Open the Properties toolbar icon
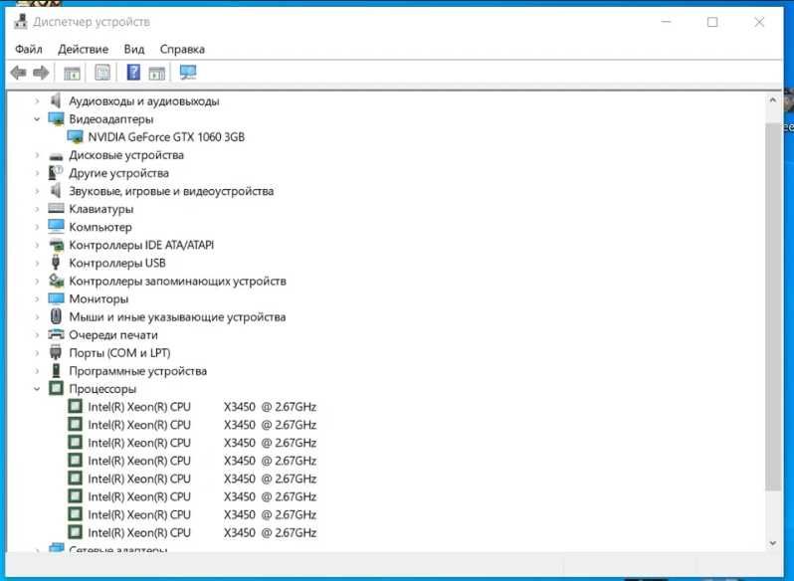Viewport: 794px width, 581px height. (x=102, y=73)
